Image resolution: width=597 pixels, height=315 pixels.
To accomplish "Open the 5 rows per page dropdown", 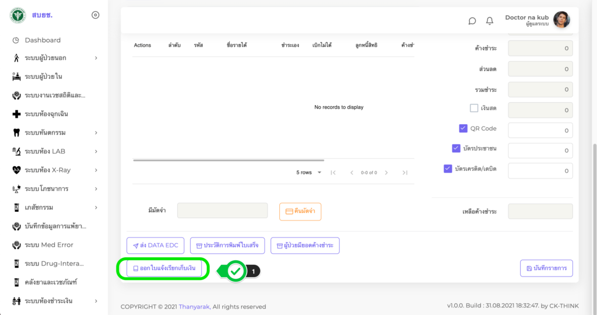I will click(307, 173).
